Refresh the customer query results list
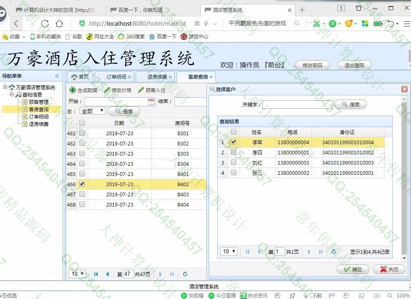Viewport: 411px width, 299px height. pos(333,252)
